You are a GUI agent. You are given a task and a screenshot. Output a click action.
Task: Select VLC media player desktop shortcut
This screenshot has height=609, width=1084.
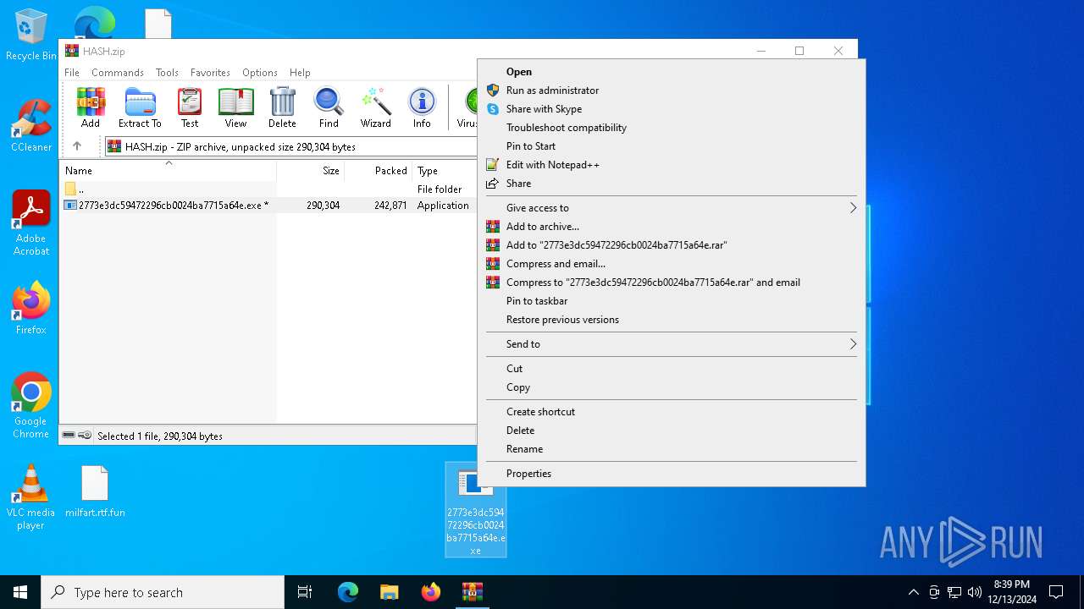click(x=30, y=497)
